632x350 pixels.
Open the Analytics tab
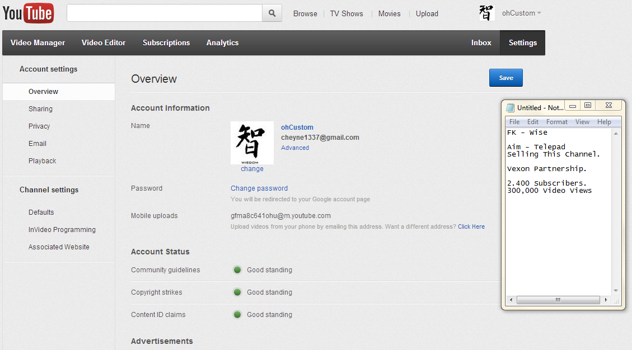pyautogui.click(x=222, y=42)
